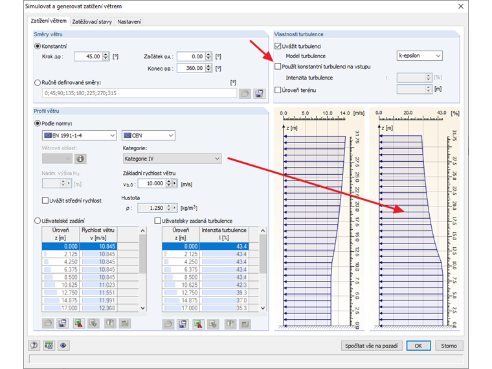Click the Excel import icon under the turbulence table

coord(213,324)
